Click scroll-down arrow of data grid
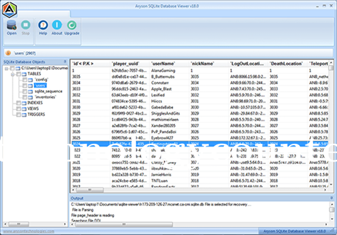The width and height of the screenshot is (337, 235). point(331,185)
